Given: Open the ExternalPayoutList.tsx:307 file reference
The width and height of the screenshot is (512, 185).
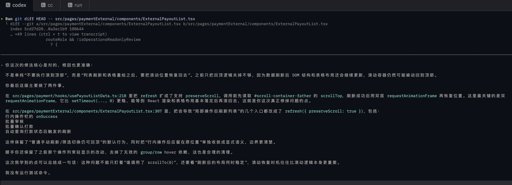Looking at the screenshot, I should (x=87, y=111).
